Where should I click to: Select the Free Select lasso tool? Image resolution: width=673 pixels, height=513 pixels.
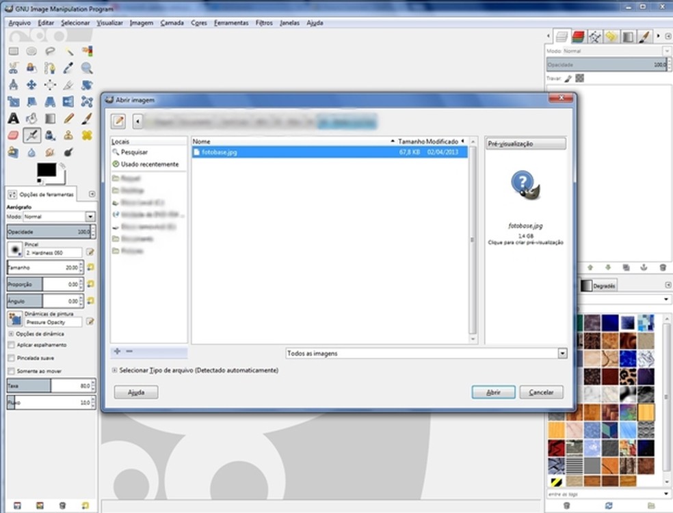[x=50, y=51]
